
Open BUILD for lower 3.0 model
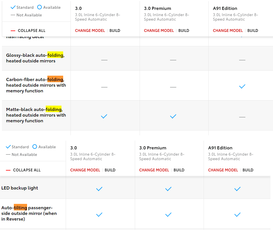click(110, 170)
